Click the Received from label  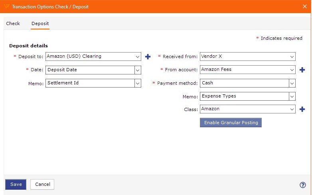[x=180, y=57]
